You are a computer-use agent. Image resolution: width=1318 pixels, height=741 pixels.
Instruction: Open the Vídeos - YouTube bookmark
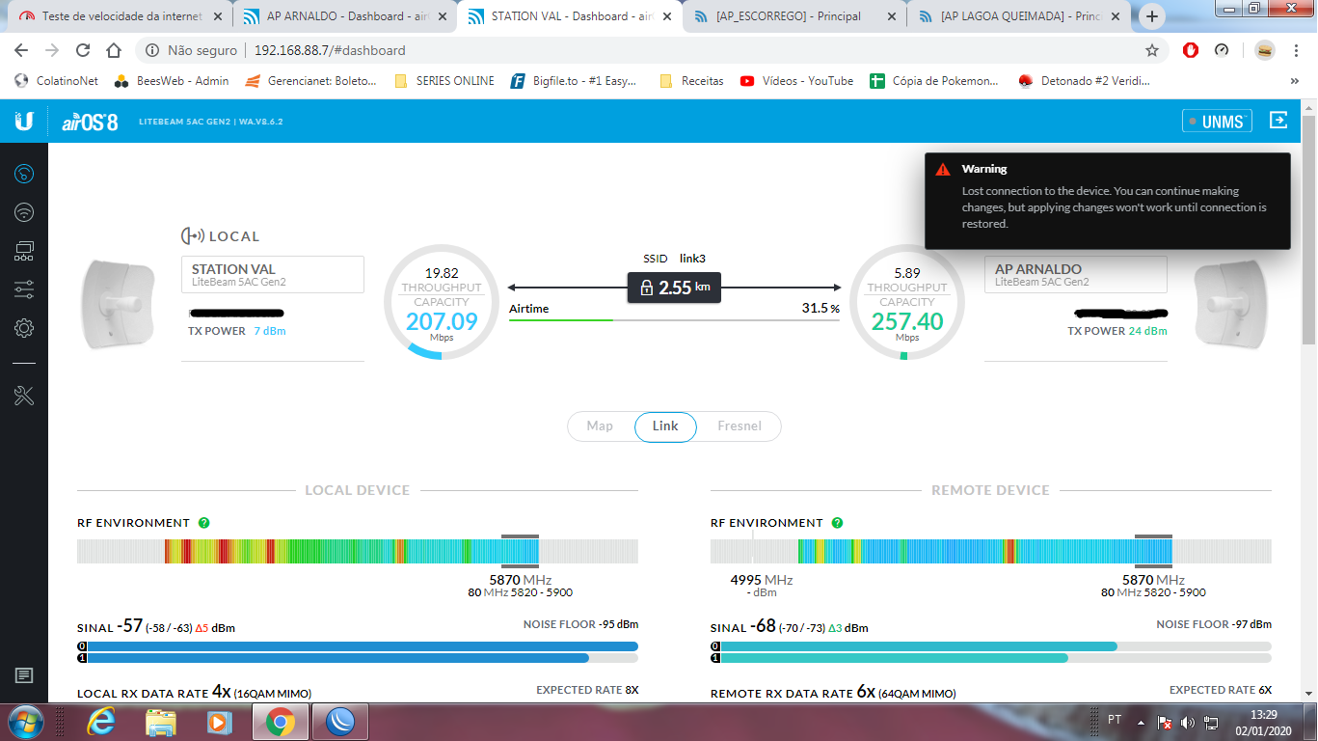(x=797, y=81)
